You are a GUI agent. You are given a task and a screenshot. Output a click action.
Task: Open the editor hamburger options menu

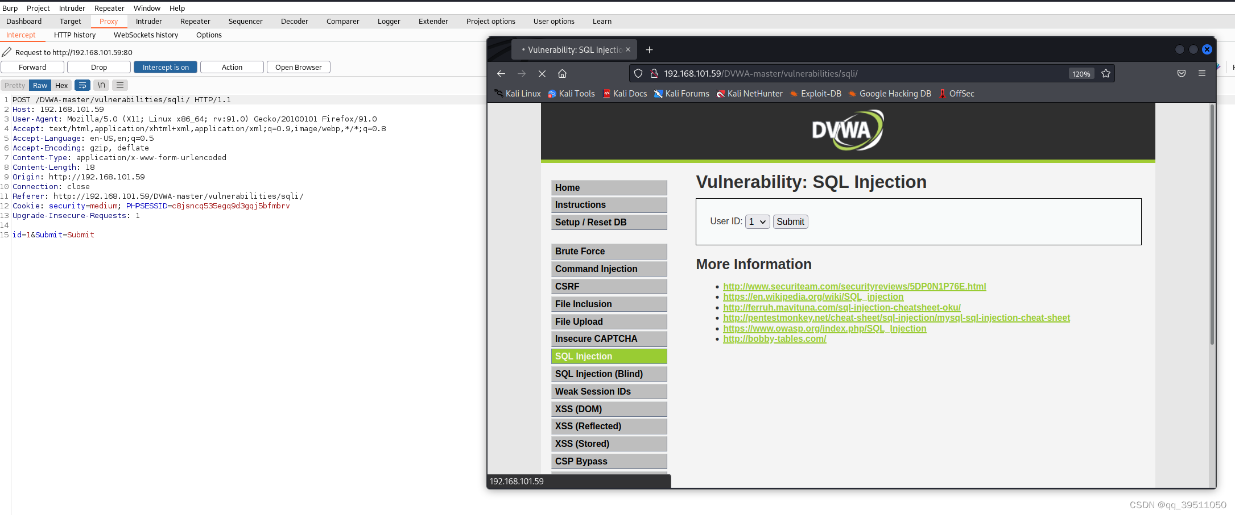tap(120, 85)
